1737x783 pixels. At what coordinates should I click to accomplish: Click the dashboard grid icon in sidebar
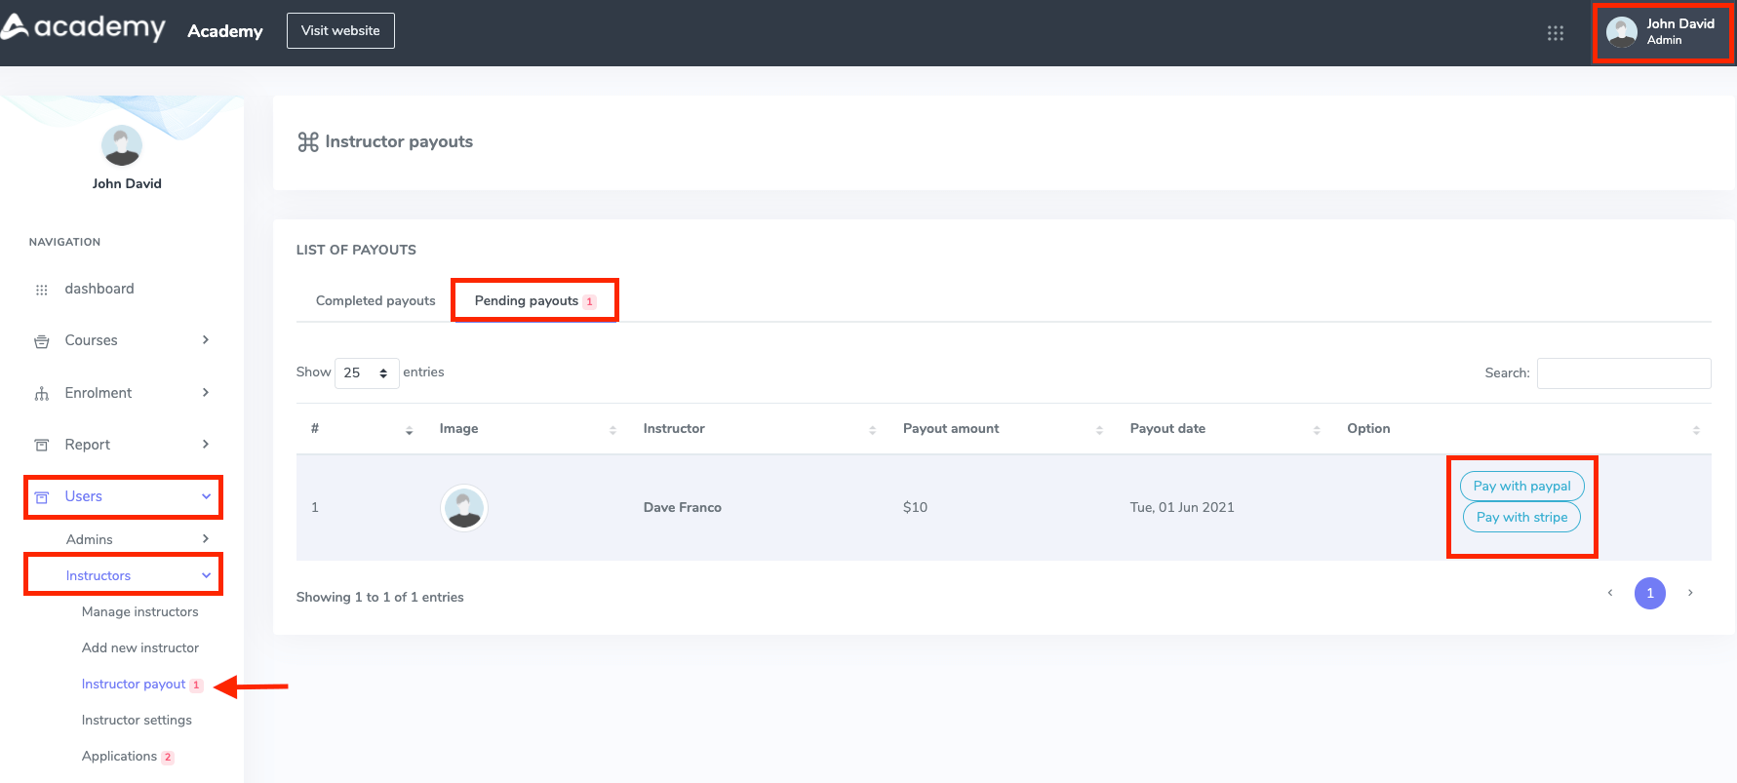pyautogui.click(x=41, y=290)
